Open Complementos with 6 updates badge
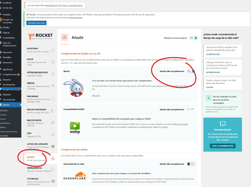 point(10,74)
